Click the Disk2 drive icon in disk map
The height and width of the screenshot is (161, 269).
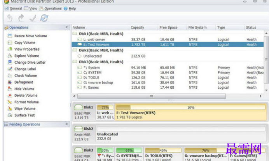point(79,129)
